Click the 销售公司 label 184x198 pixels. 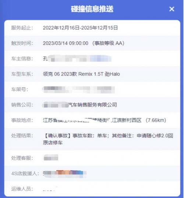point(22,105)
